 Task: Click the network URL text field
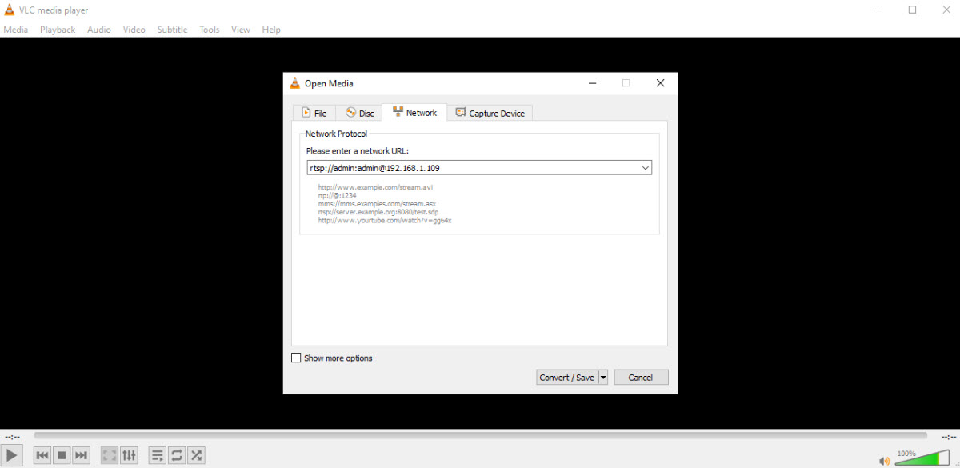coord(472,168)
